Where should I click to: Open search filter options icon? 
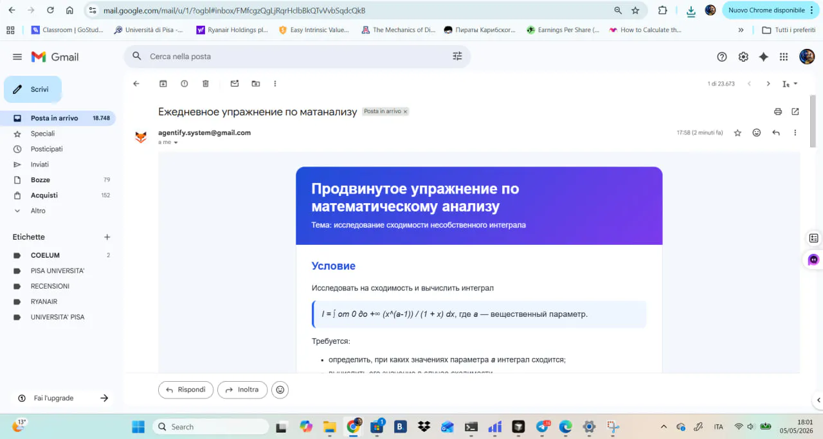click(457, 57)
